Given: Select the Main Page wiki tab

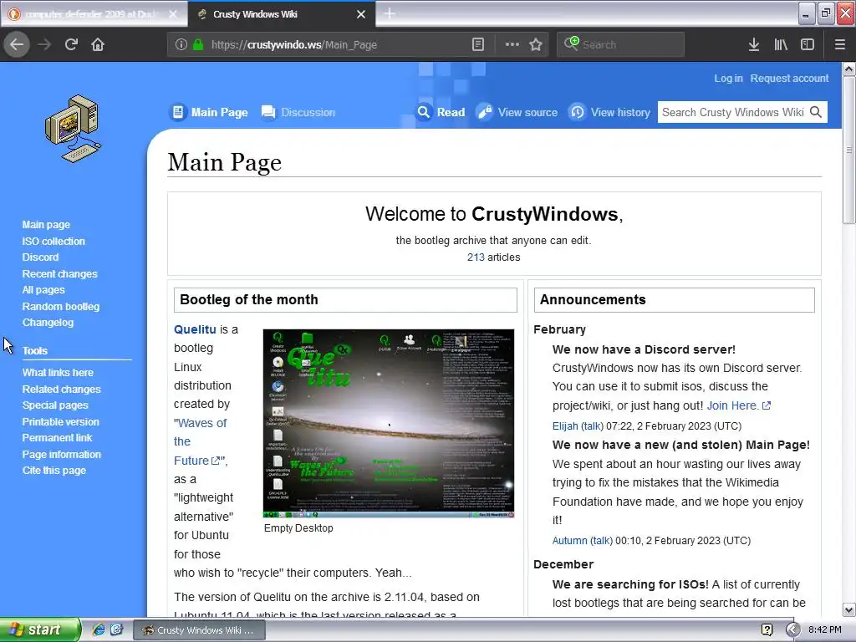Looking at the screenshot, I should (210, 112).
